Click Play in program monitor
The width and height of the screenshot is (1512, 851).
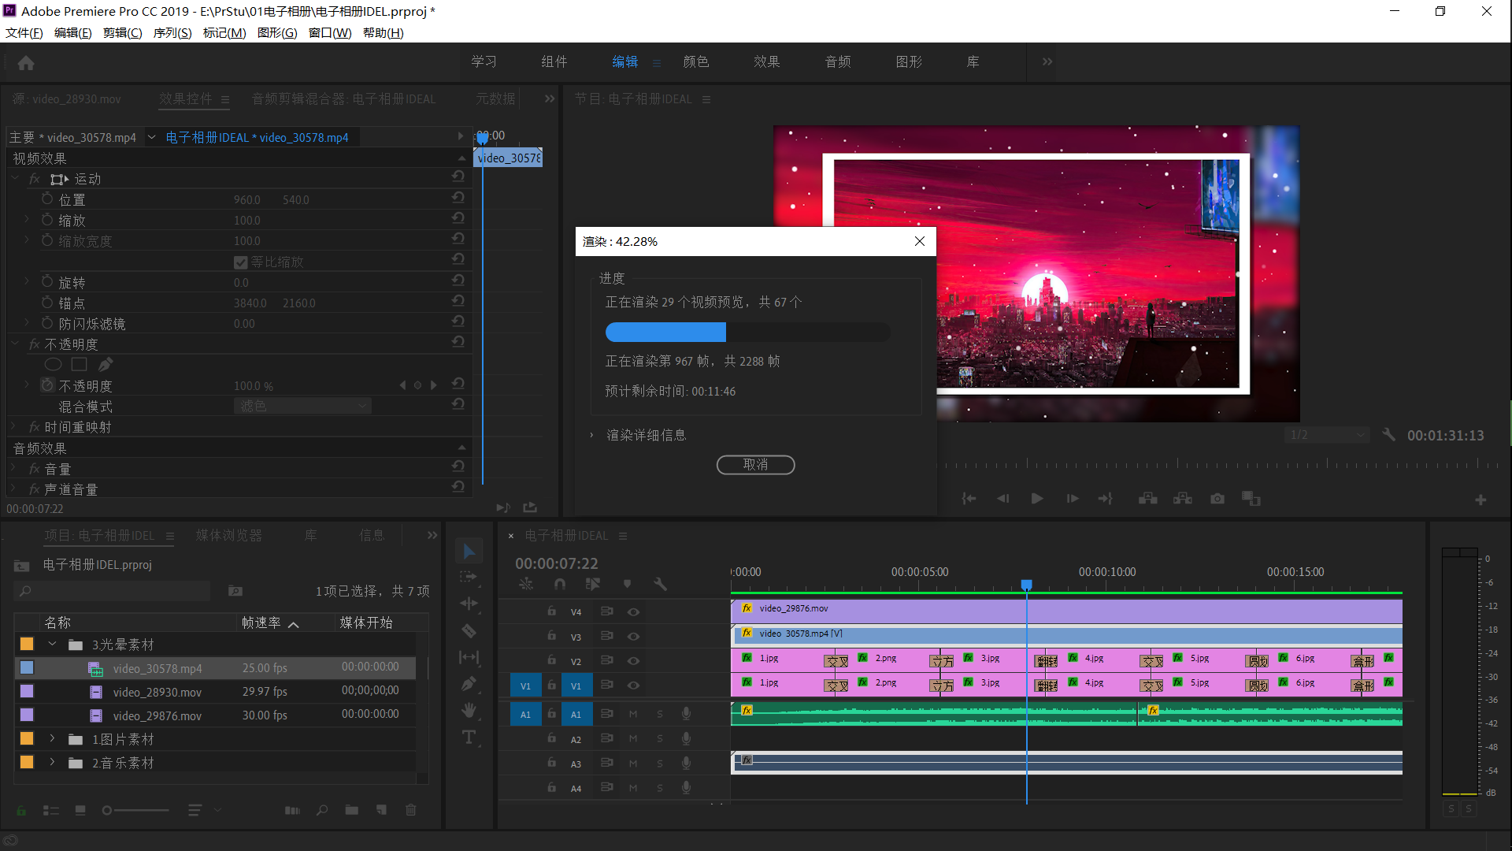click(x=1037, y=499)
